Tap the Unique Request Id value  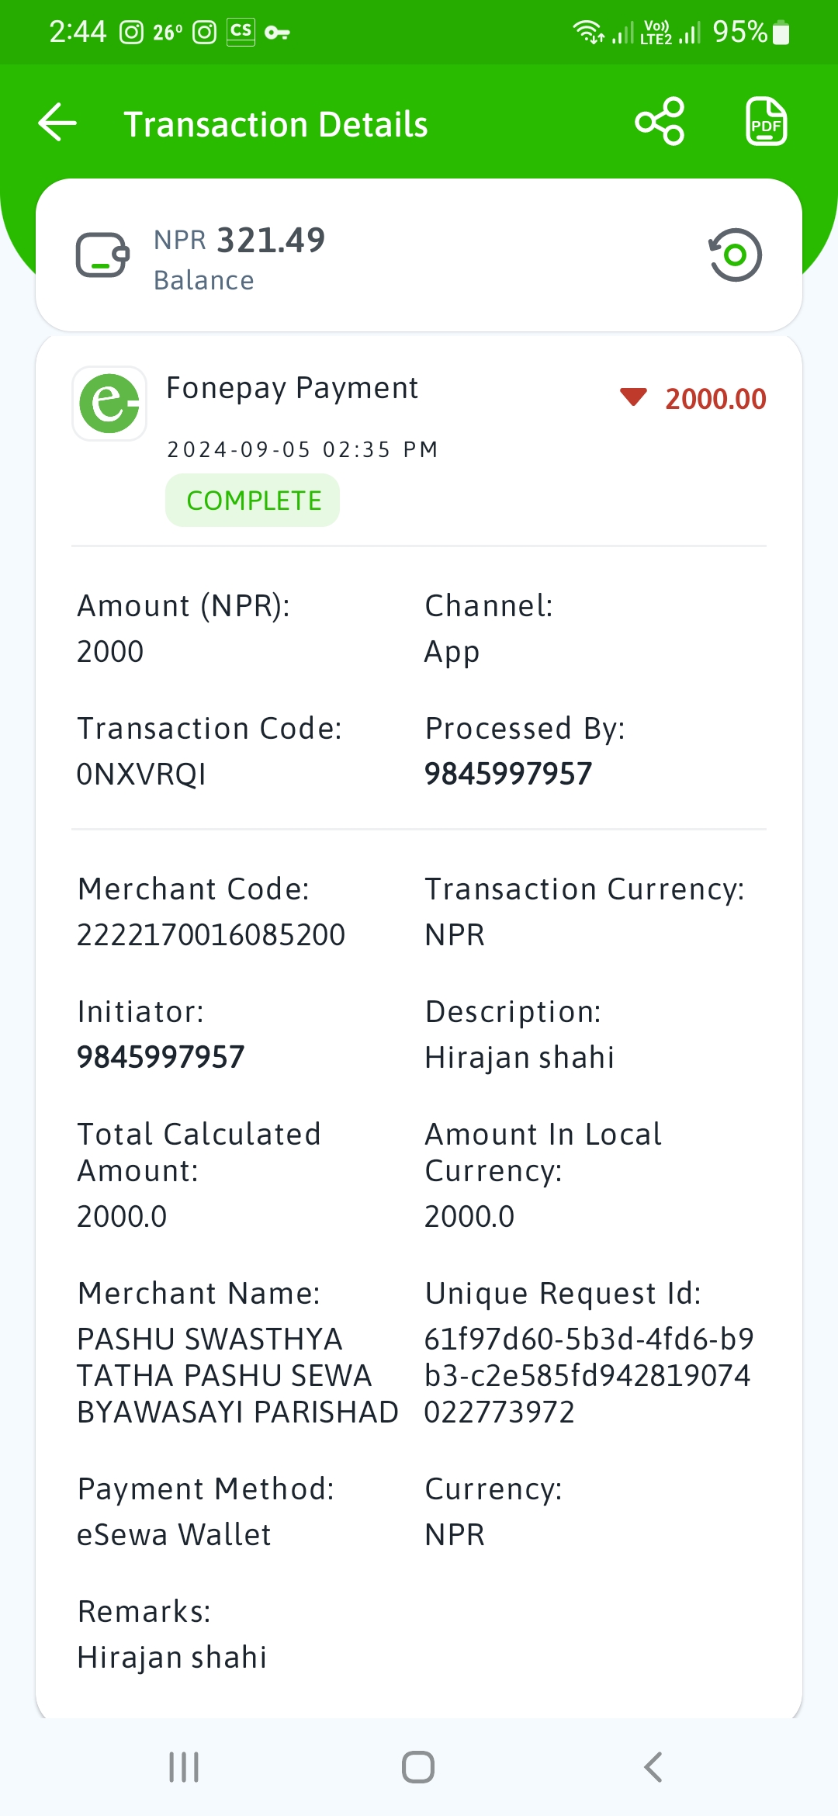[x=587, y=1375]
